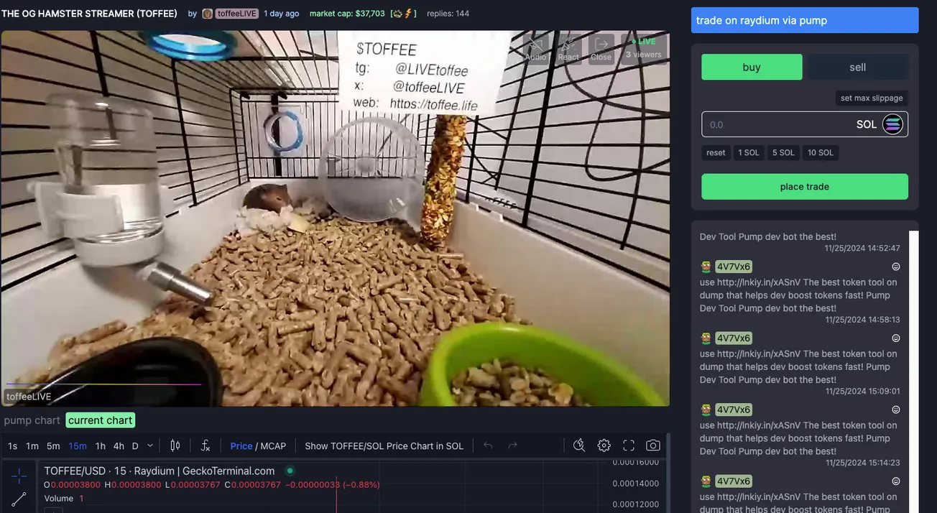
Task: Open the indicators fx menu
Action: tap(205, 445)
